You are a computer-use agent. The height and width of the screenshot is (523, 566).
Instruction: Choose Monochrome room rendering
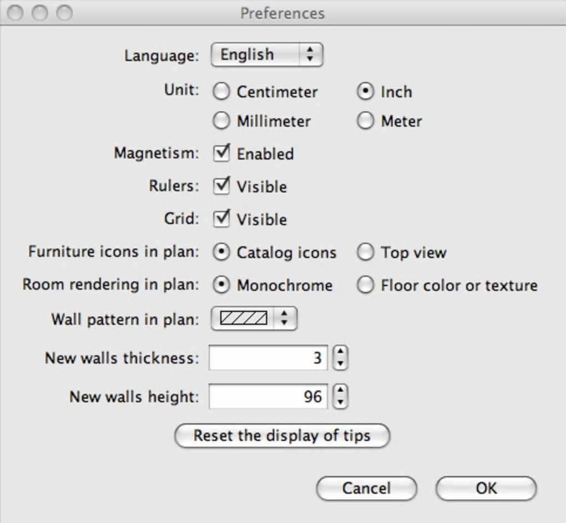pyautogui.click(x=221, y=285)
